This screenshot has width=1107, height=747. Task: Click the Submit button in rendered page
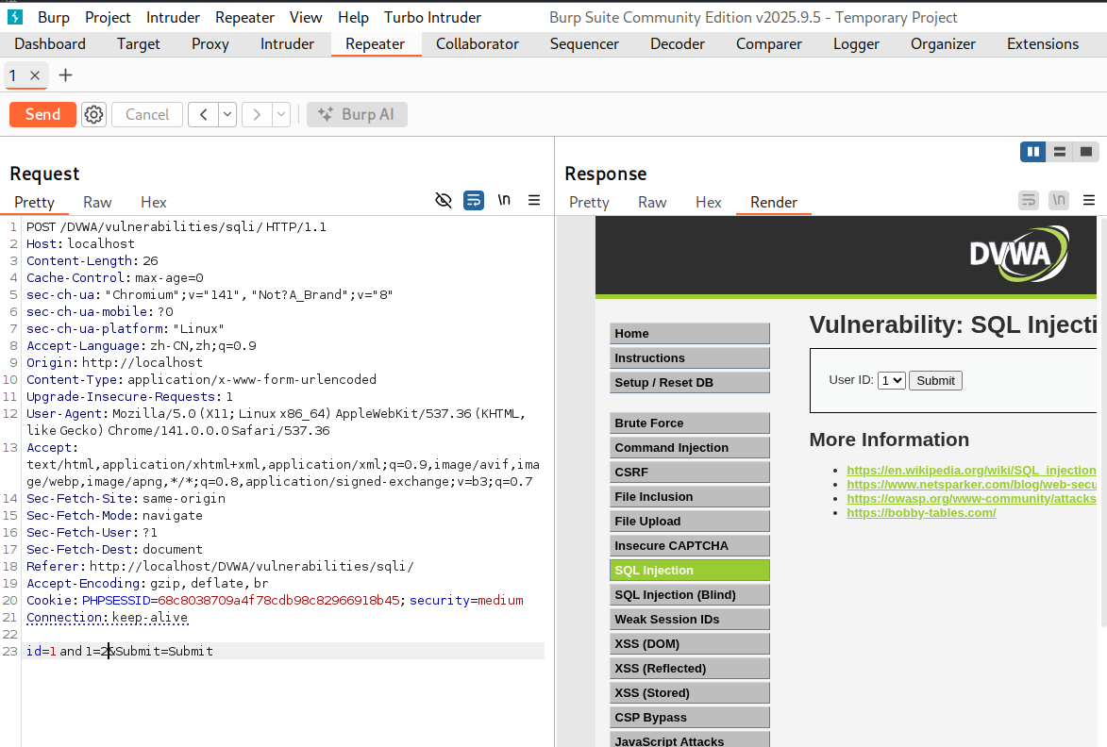(935, 381)
